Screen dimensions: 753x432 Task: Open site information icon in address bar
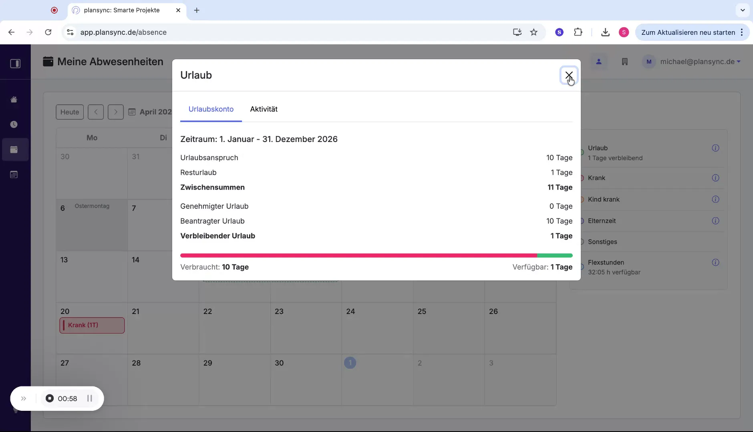(70, 32)
